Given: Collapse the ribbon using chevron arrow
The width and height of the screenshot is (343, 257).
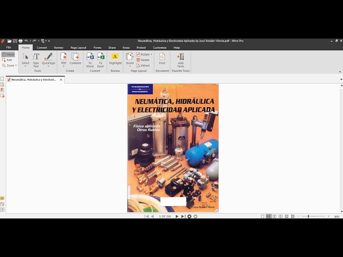Looking at the screenshot, I should [x=340, y=72].
